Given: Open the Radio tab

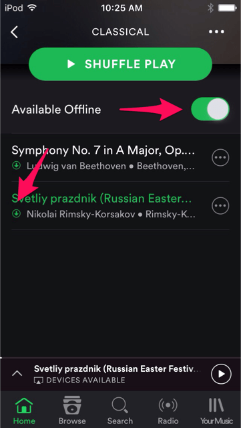Looking at the screenshot, I should (168, 409).
